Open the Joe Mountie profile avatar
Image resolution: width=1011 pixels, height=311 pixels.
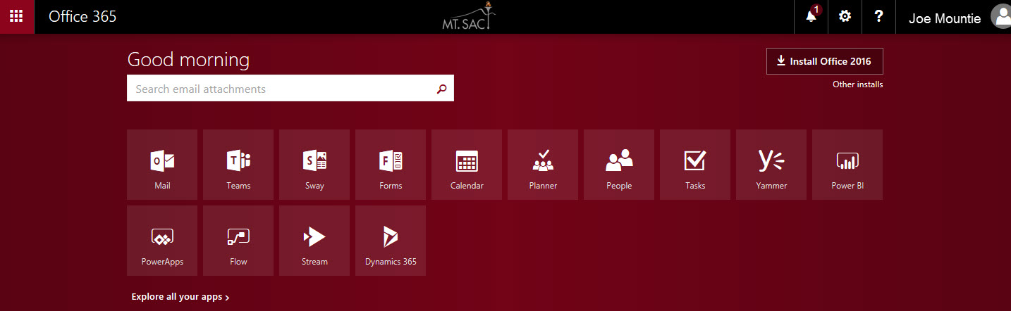[x=1001, y=17]
